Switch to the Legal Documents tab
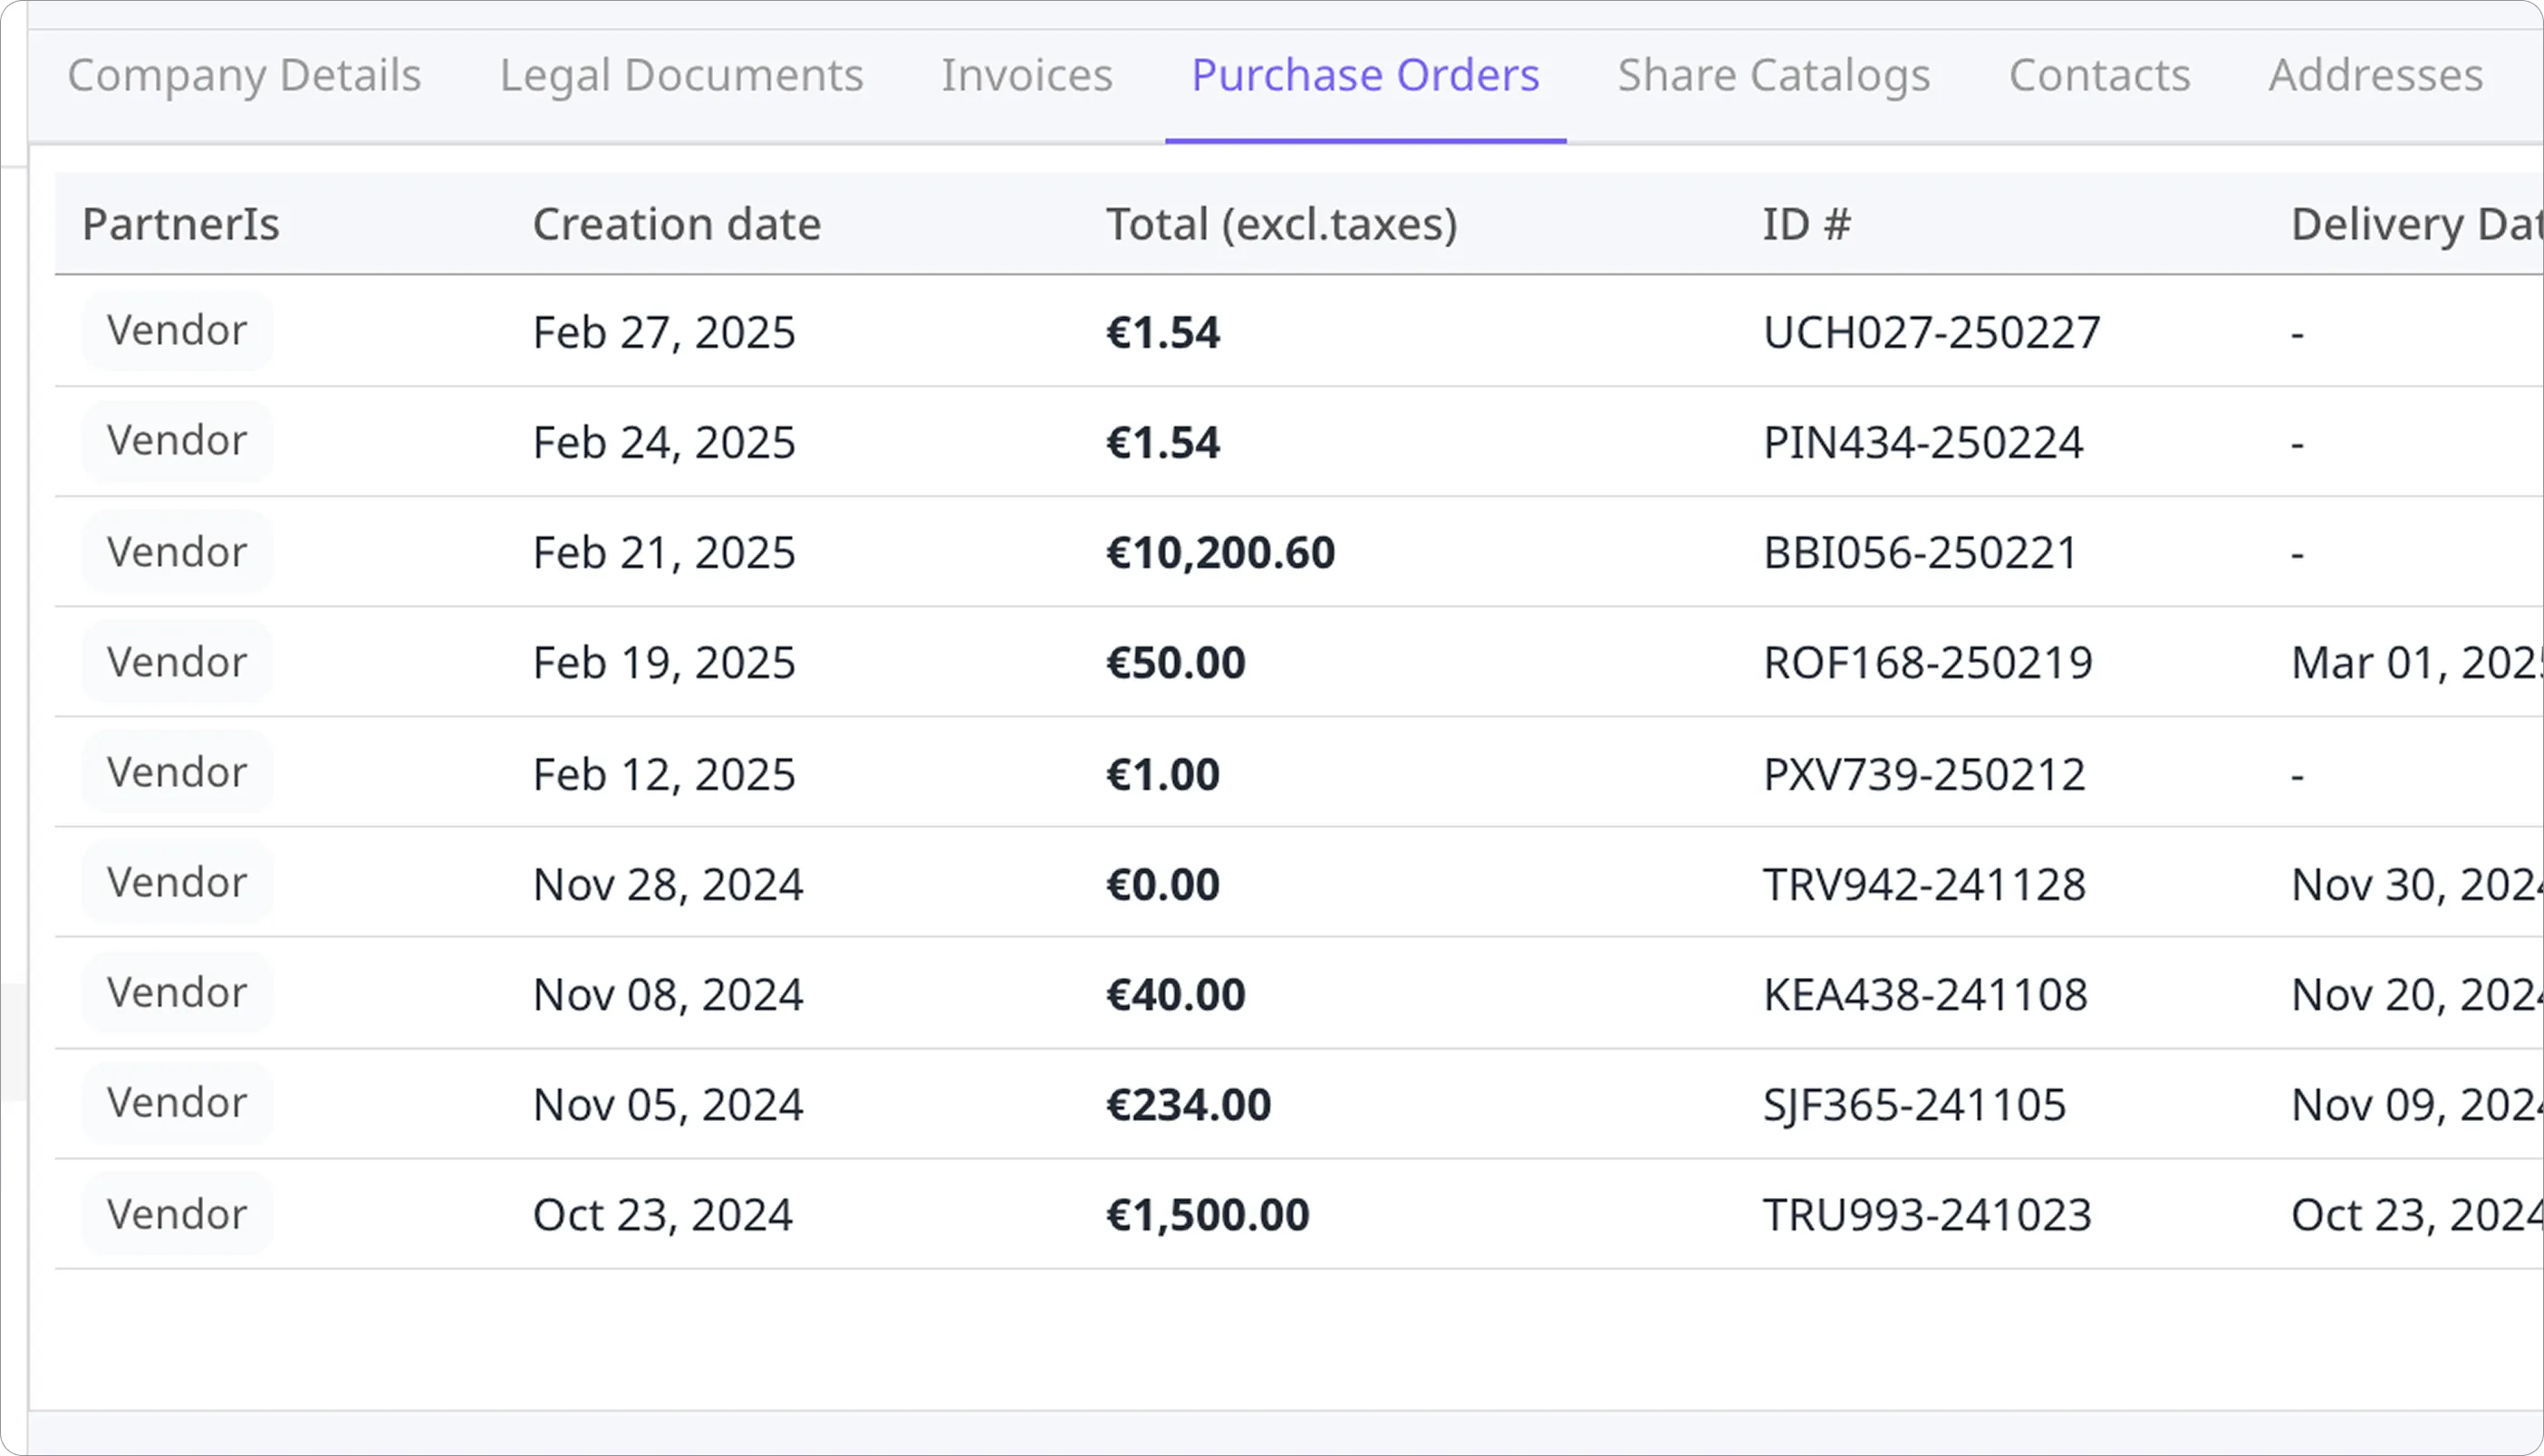Viewport: 2544px width, 1456px height. (681, 76)
